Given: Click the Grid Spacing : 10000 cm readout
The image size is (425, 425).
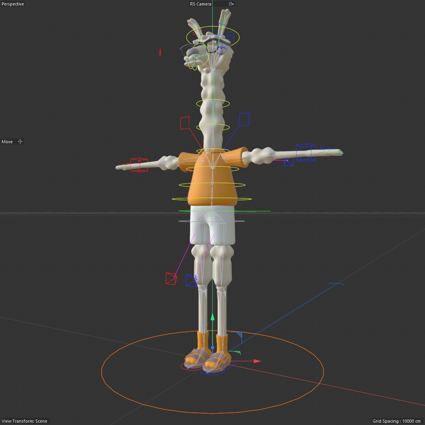Looking at the screenshot, I should (x=397, y=421).
